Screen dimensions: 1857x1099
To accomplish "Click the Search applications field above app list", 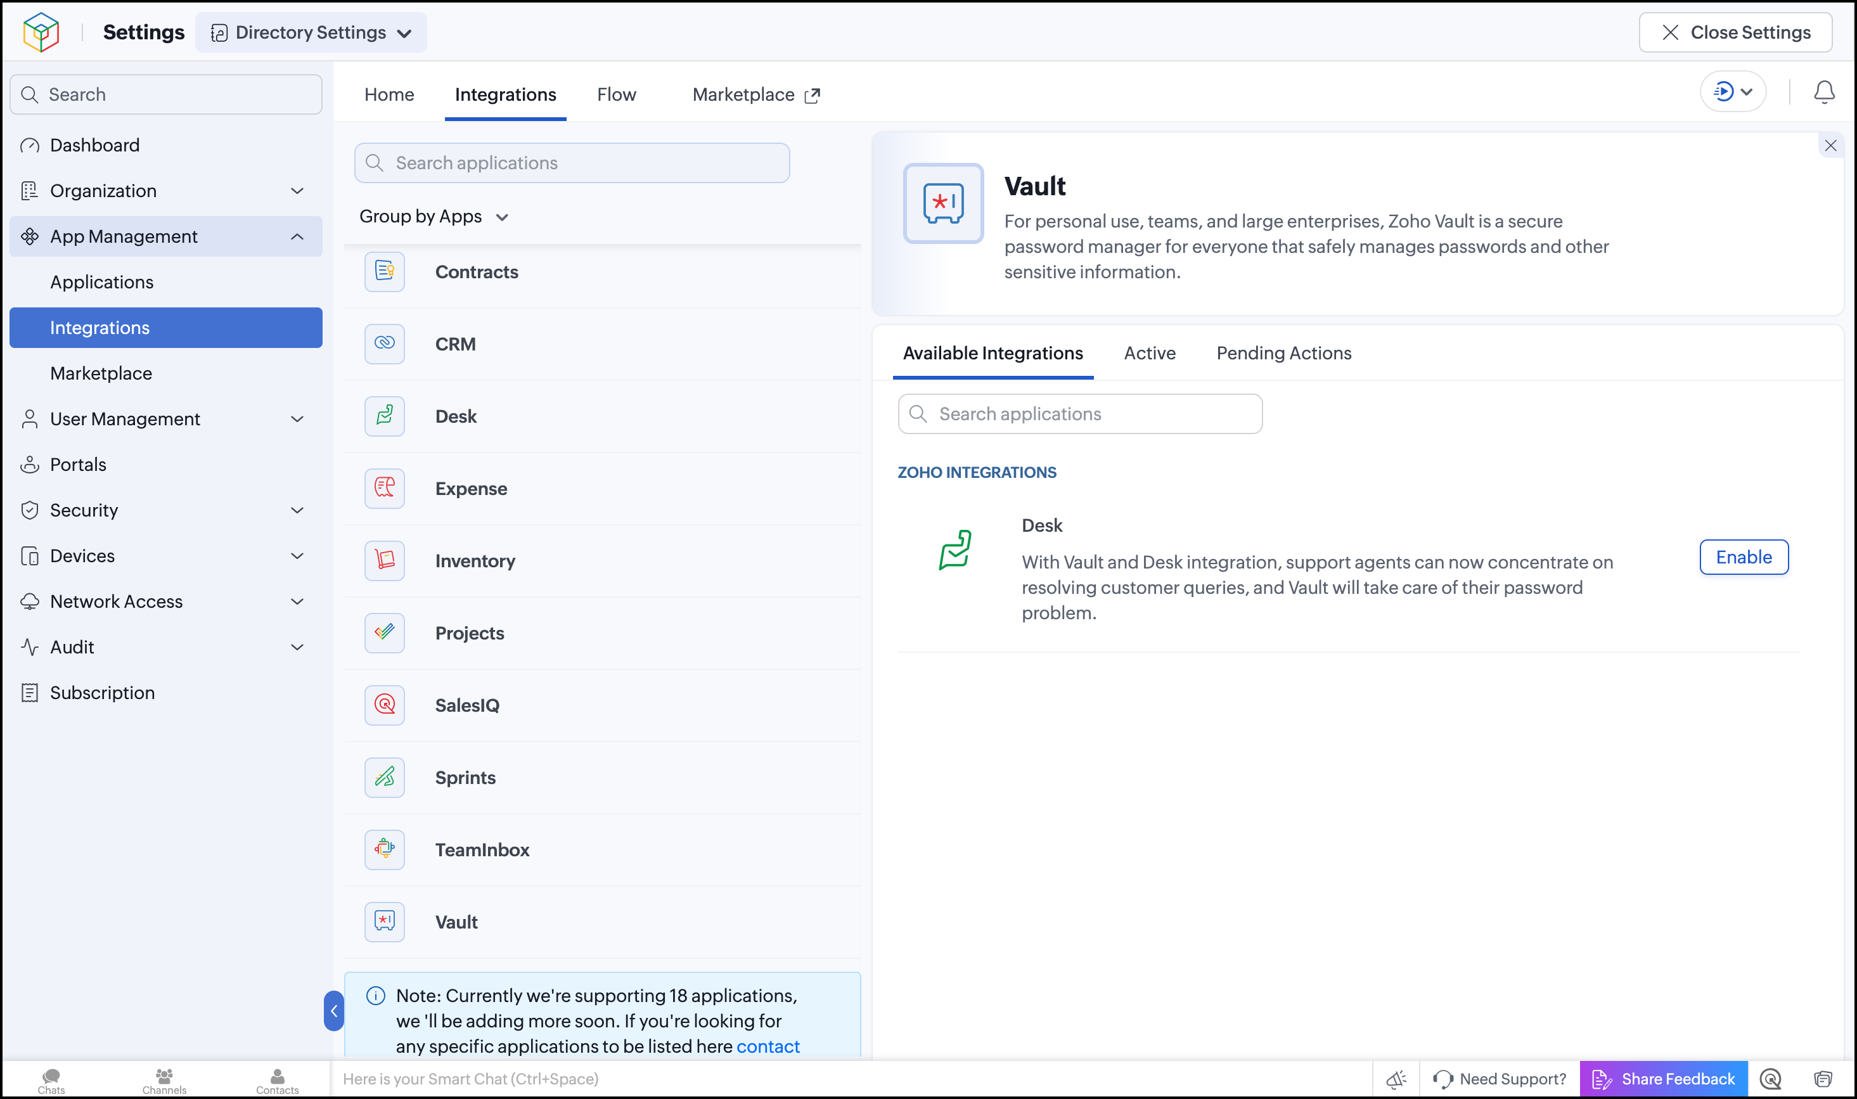I will point(572,163).
